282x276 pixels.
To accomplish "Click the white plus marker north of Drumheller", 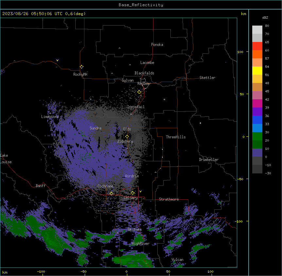I will 200,123.
